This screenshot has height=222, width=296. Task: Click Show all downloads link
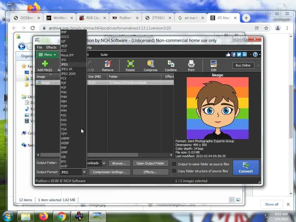(271, 204)
